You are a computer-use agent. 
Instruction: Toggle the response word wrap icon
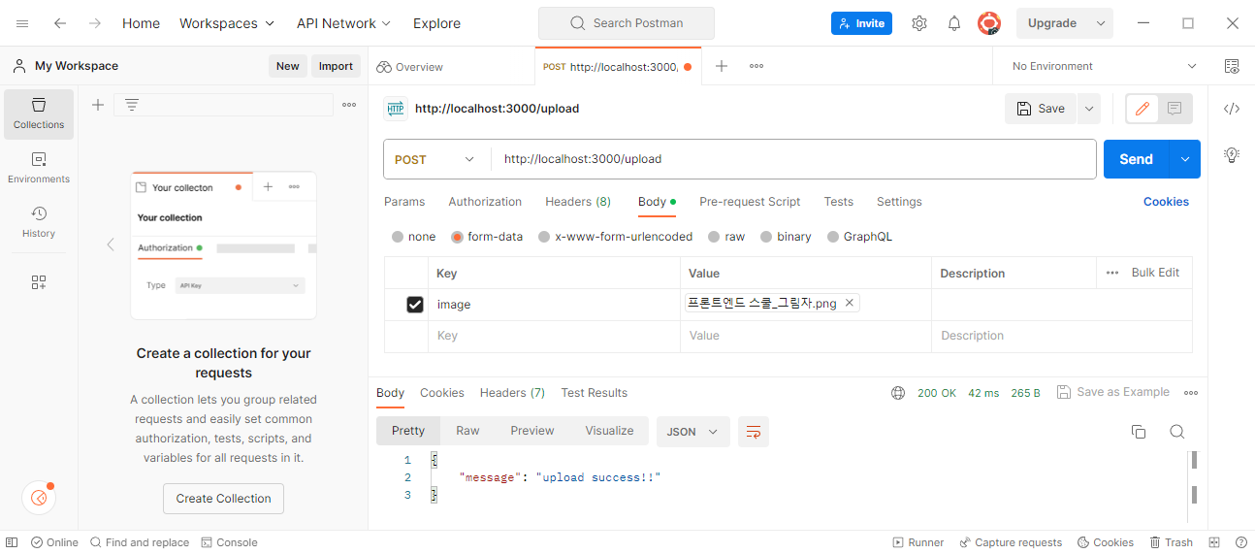point(754,432)
